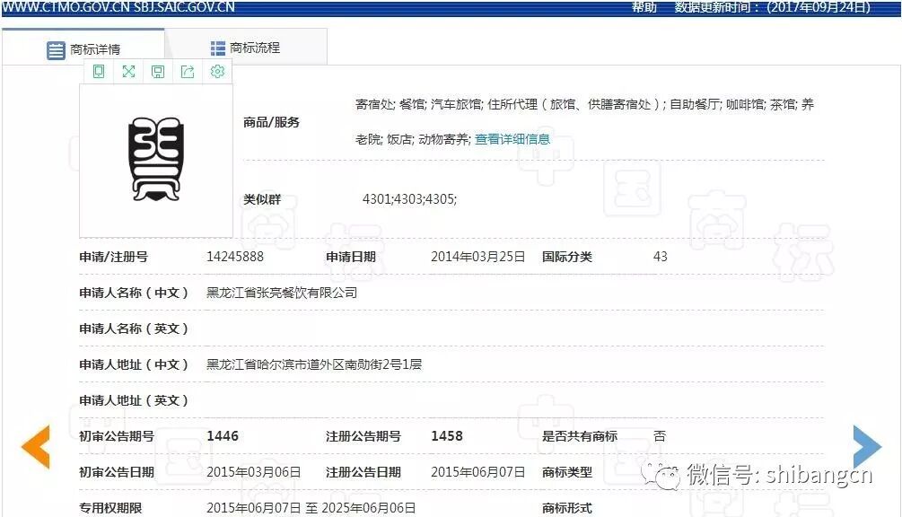The image size is (902, 517).
Task: Click the 是否共有商标 value 否
Action: click(x=660, y=436)
